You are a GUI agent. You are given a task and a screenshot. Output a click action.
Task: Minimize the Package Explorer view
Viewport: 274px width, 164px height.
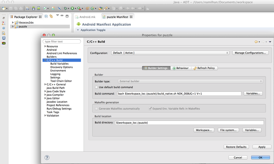click(62, 16)
